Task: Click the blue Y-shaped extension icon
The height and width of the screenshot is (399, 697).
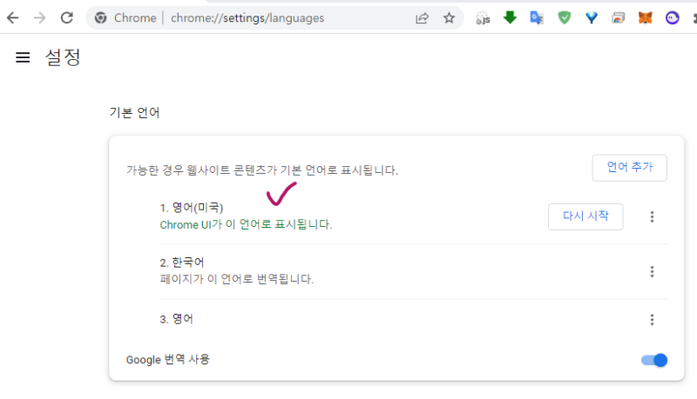Action: point(592,17)
